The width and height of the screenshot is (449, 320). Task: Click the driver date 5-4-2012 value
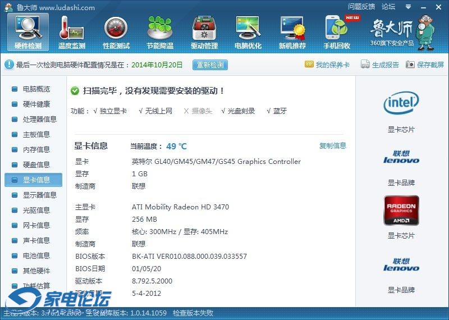(x=146, y=294)
